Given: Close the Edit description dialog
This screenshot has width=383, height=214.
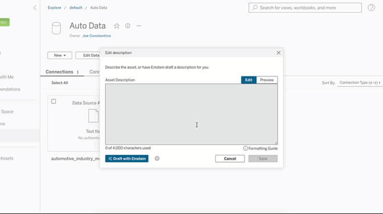Looking at the screenshot, I should click(x=278, y=53).
